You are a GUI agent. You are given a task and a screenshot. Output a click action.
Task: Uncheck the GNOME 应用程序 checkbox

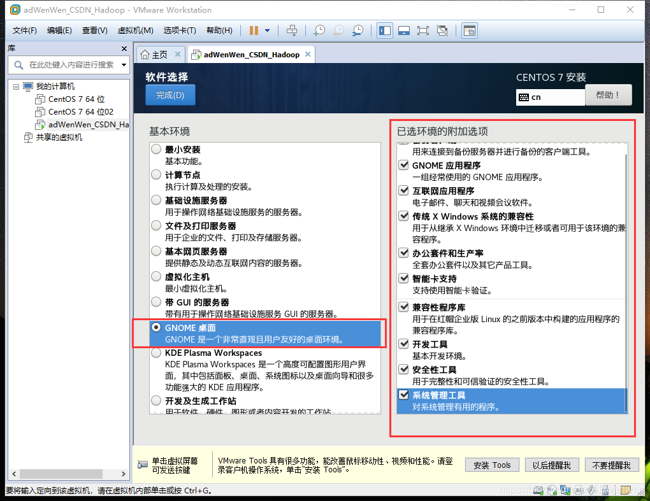[403, 165]
